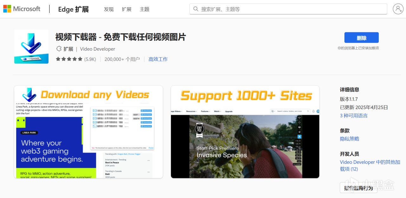Open the 隐私策略 link
The height and width of the screenshot is (198, 406).
click(350, 139)
